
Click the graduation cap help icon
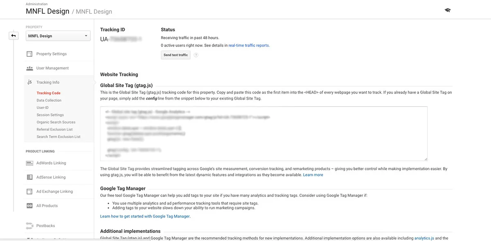448,10
